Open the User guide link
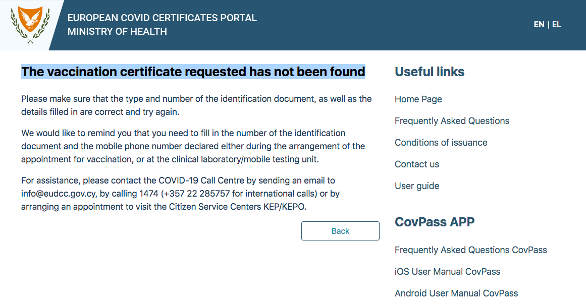 [x=417, y=186]
